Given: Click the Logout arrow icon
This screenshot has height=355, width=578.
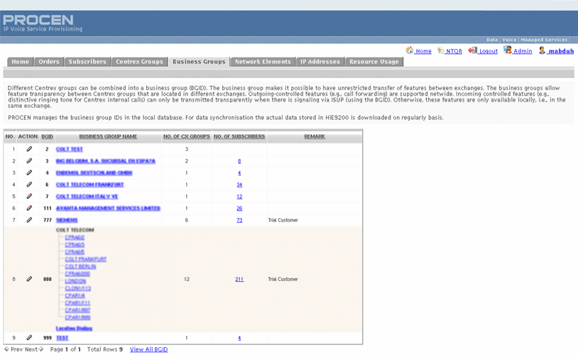Looking at the screenshot, I should point(472,50).
